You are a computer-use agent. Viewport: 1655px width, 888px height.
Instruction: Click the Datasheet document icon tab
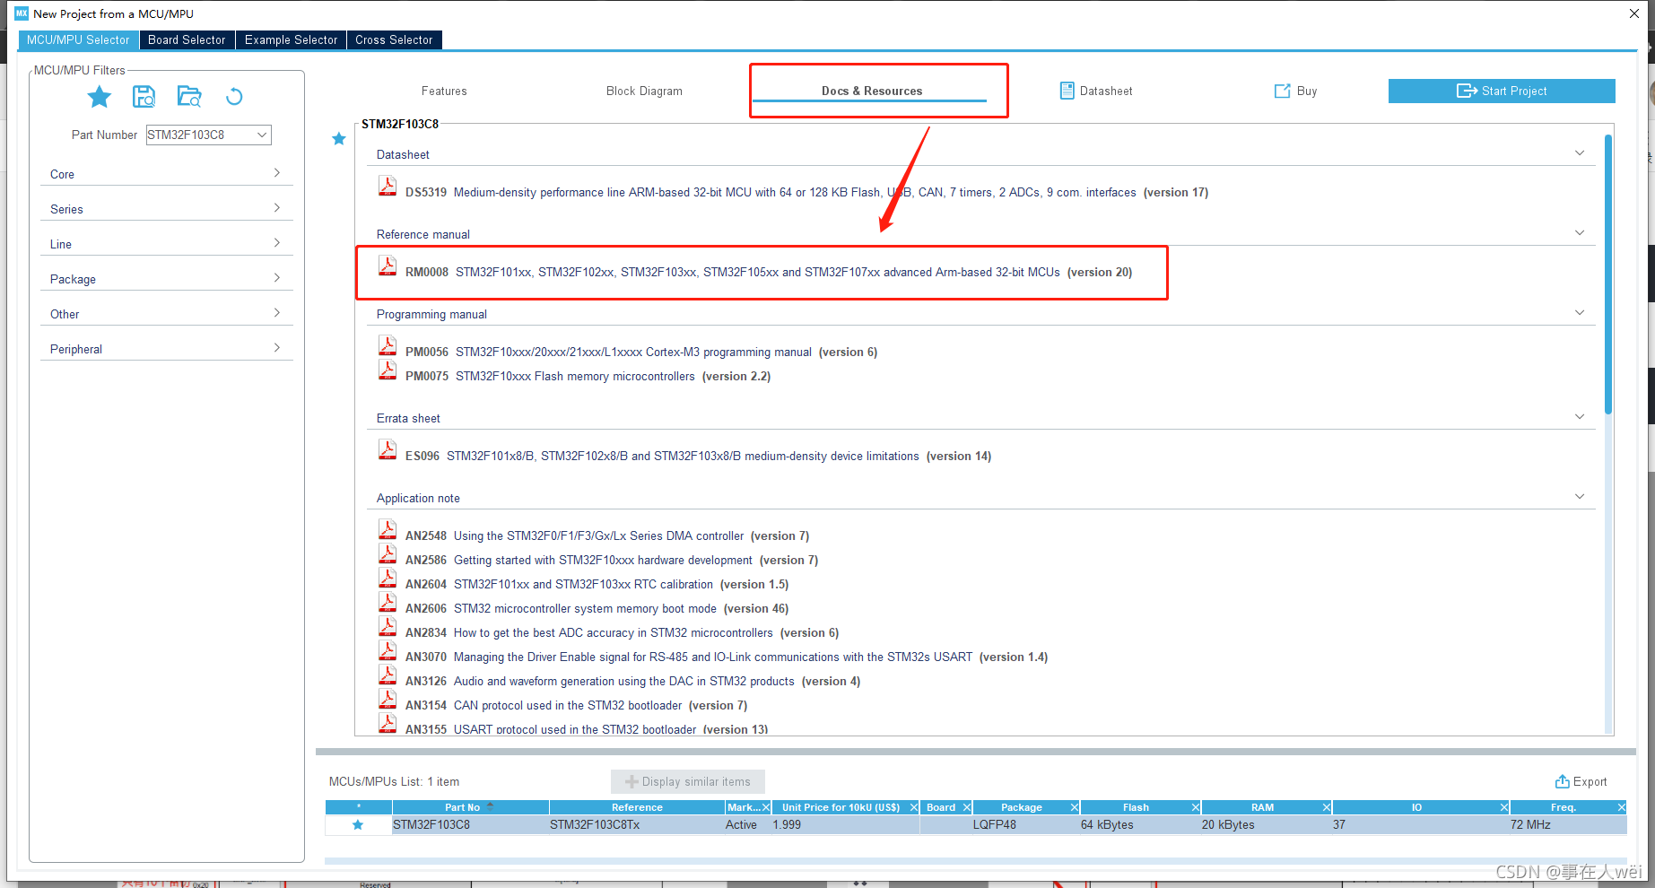coord(1067,91)
